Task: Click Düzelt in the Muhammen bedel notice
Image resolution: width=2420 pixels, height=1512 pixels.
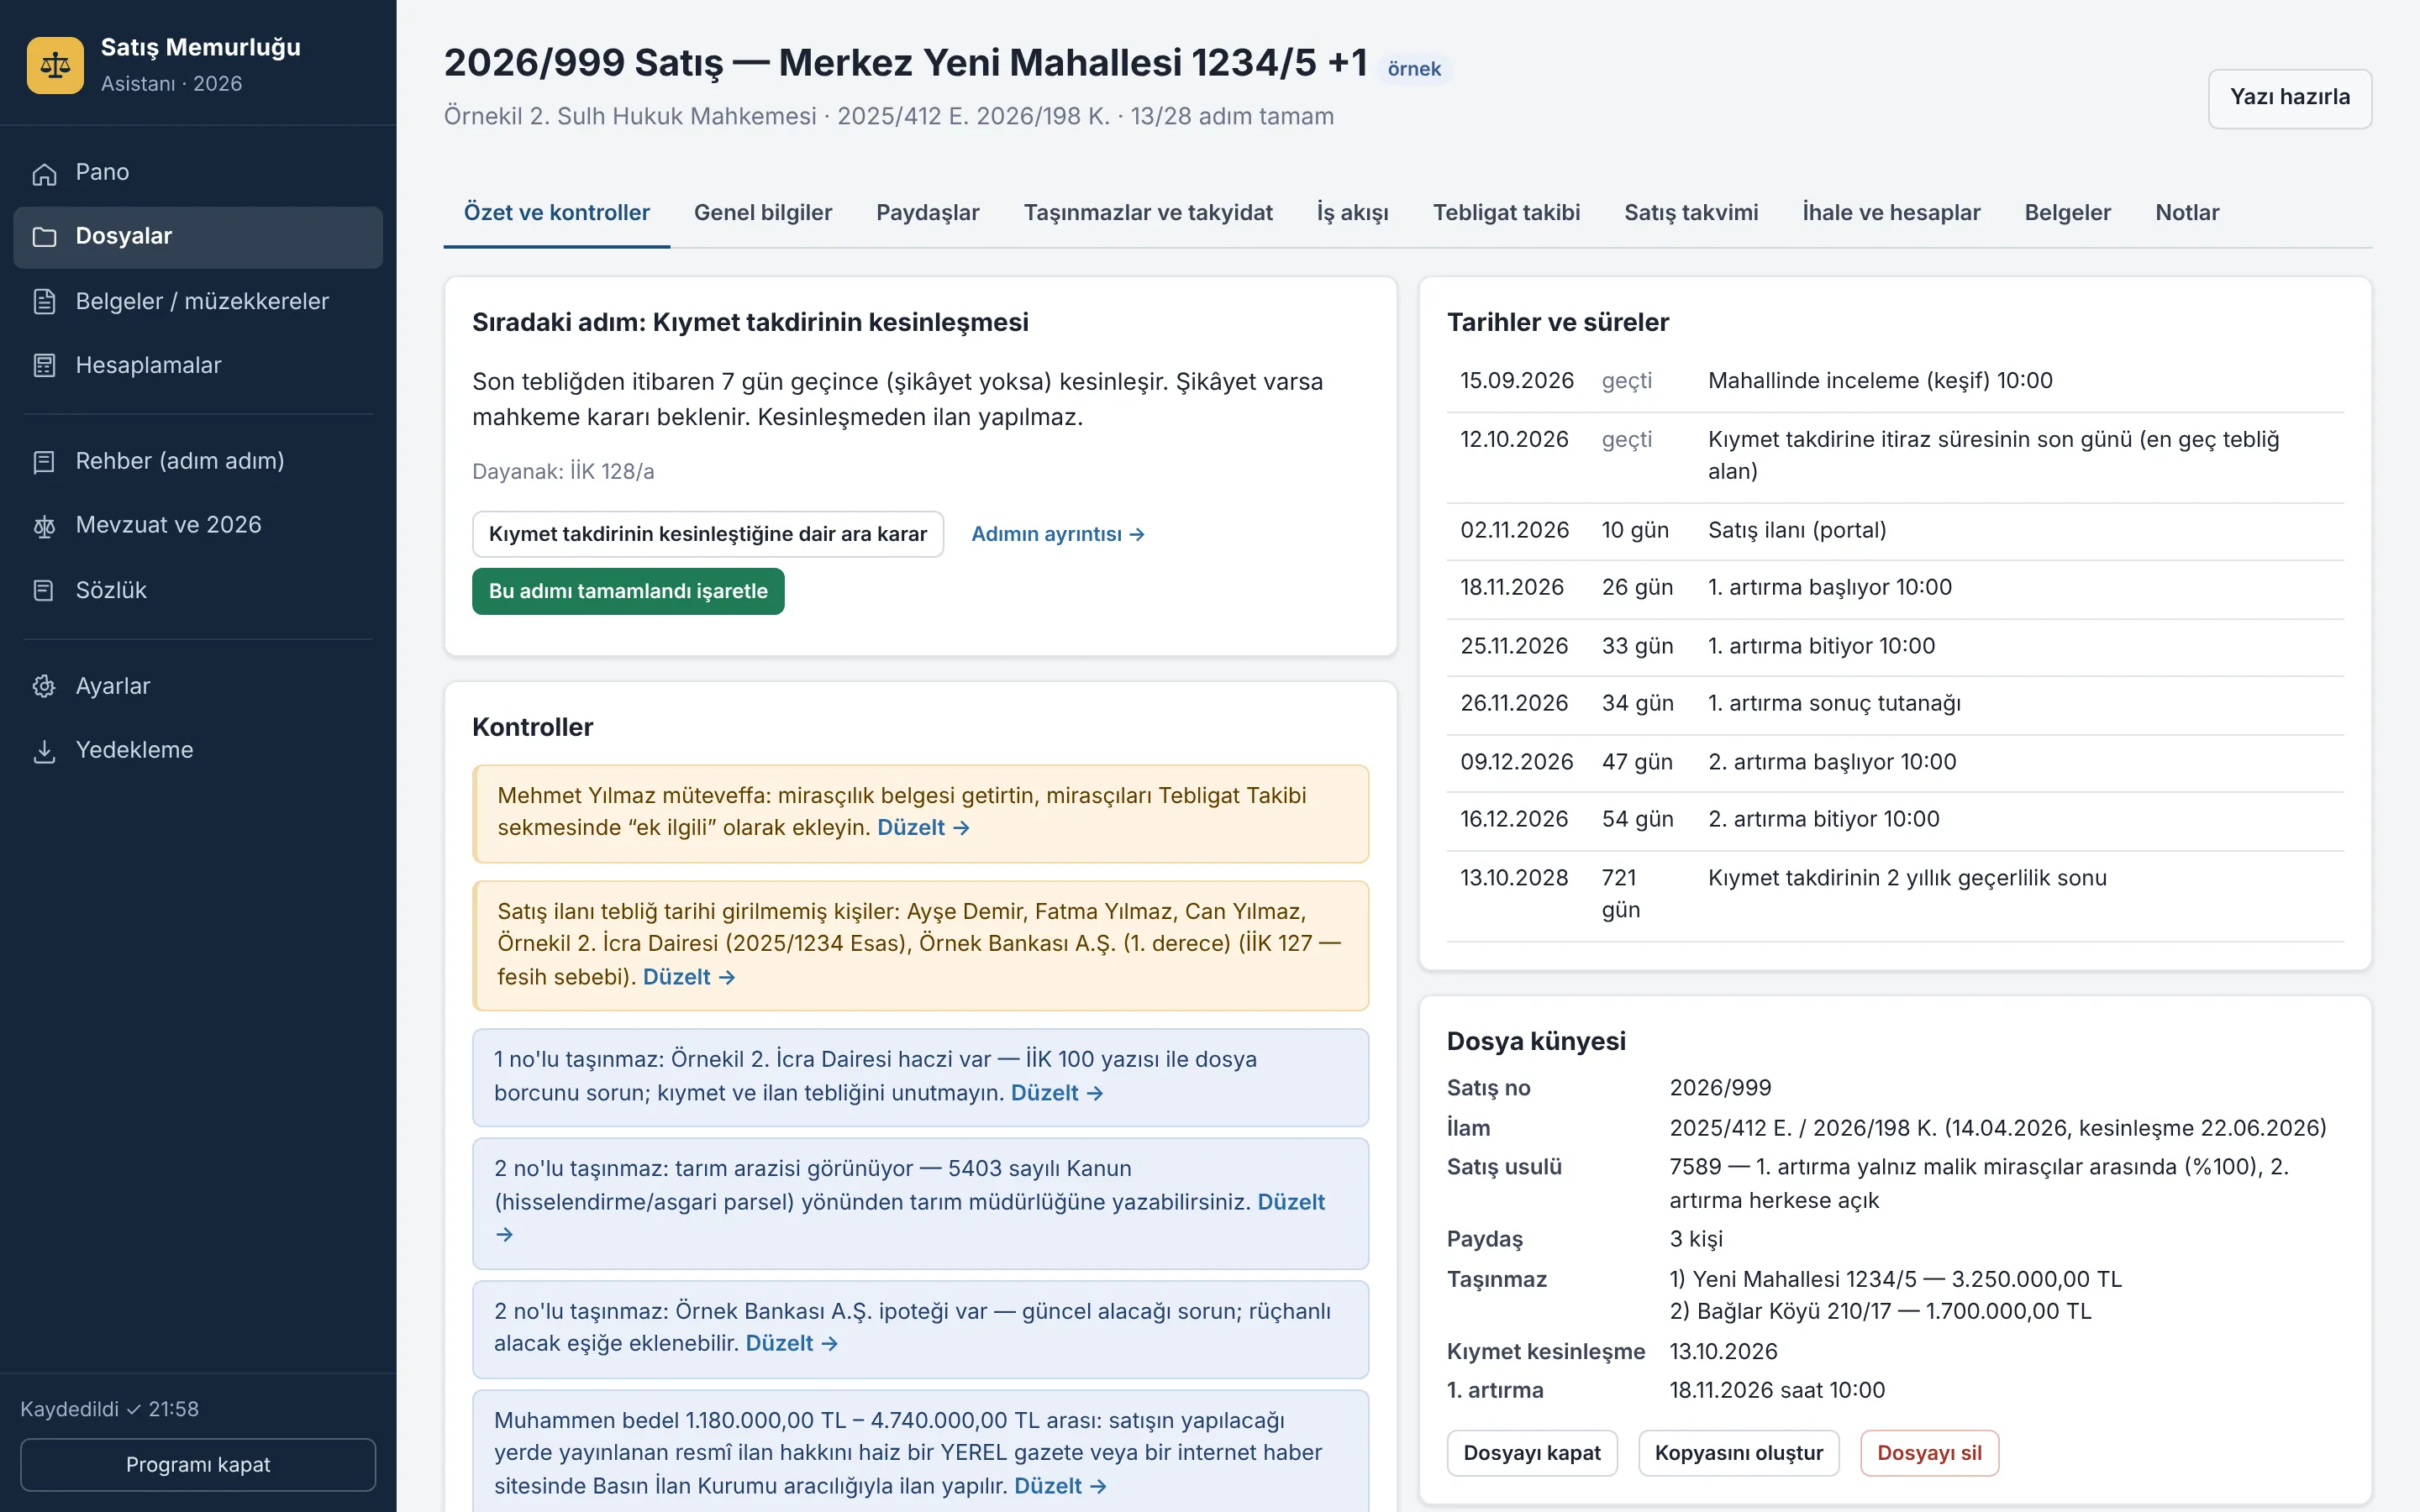Action: coord(1060,1486)
